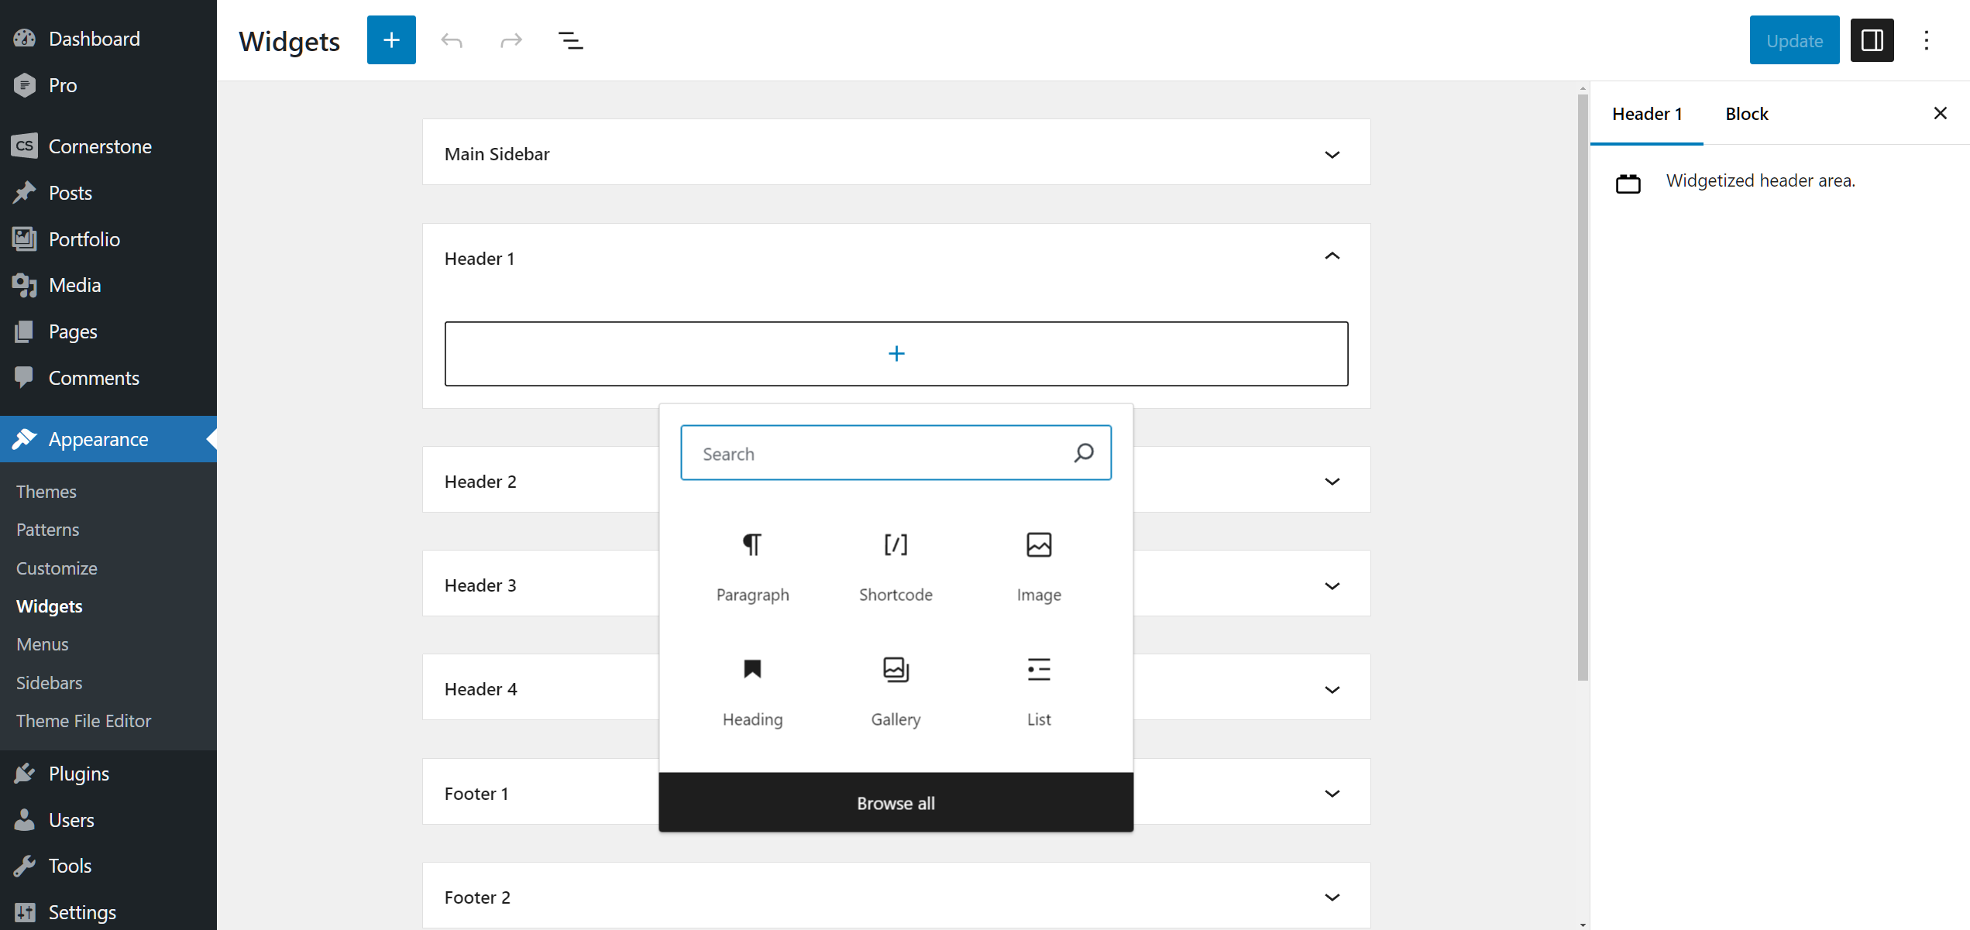The height and width of the screenshot is (930, 1970).
Task: Click the Undo arrow
Action: click(451, 39)
